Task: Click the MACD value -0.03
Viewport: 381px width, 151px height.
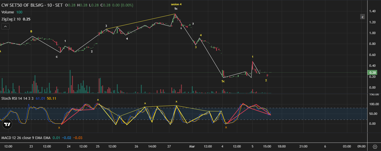Action: [78, 138]
